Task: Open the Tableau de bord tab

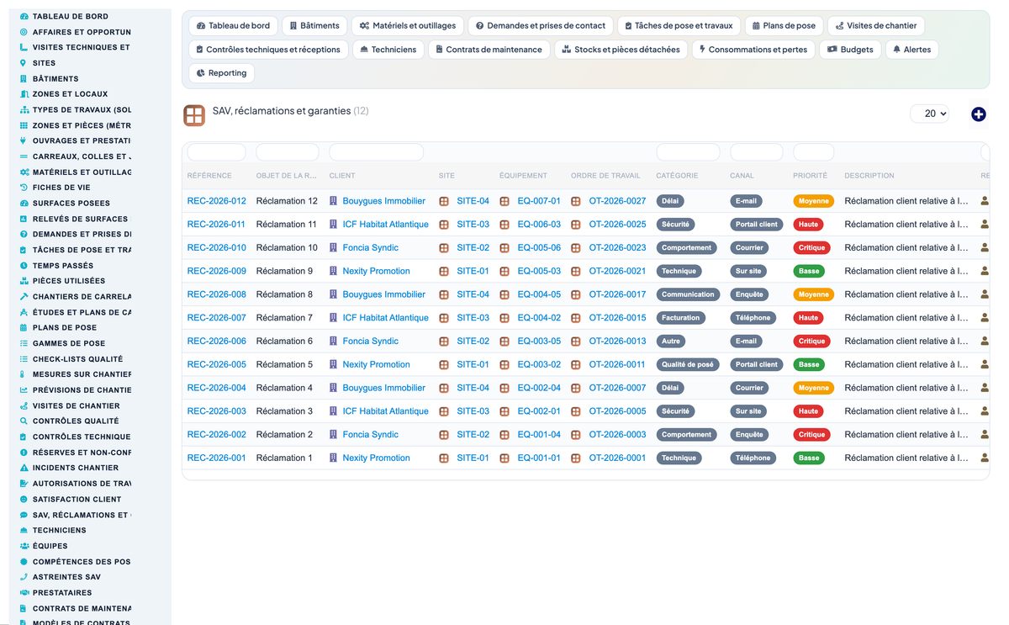Action: coord(233,26)
